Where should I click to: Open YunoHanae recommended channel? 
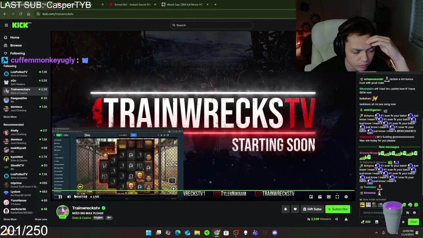click(x=25, y=202)
